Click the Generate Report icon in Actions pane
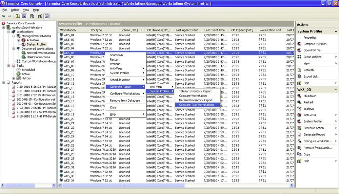Screen dimensions: 339x194 click(x=299, y=134)
